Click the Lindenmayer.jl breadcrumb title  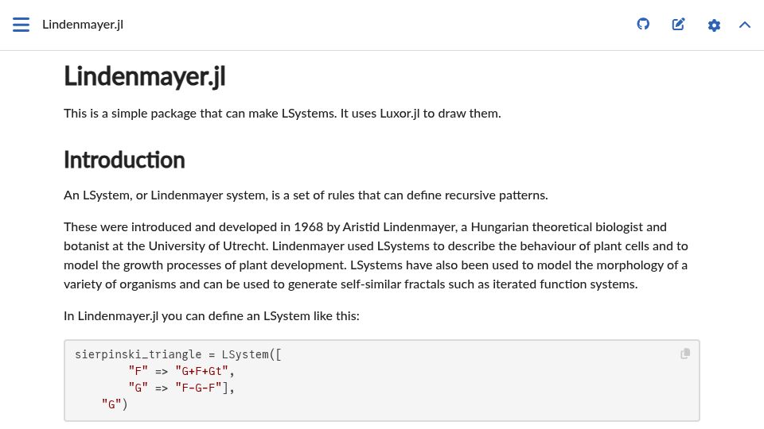tap(83, 25)
